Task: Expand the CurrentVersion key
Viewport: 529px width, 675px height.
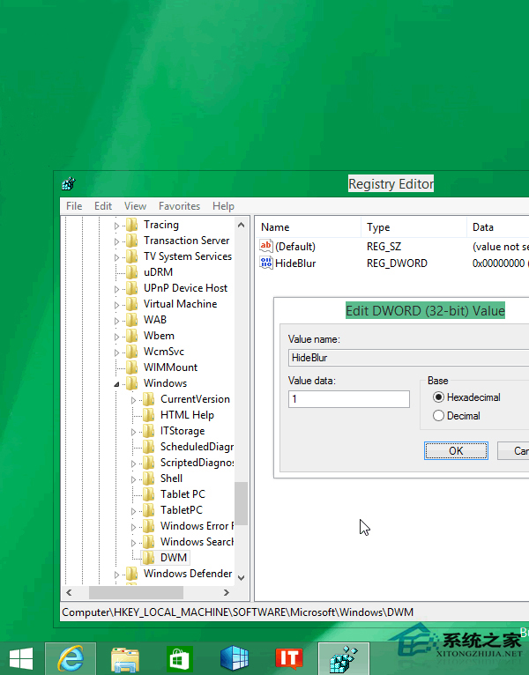Action: 133,399
